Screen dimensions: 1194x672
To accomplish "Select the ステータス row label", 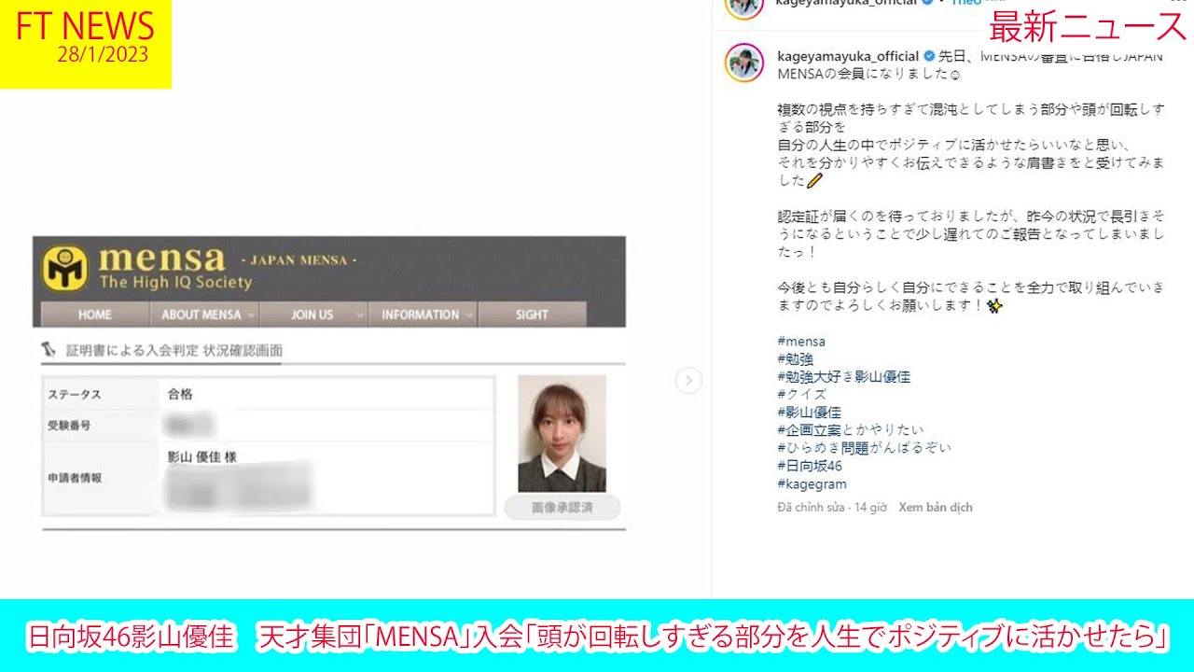I will coord(75,395).
